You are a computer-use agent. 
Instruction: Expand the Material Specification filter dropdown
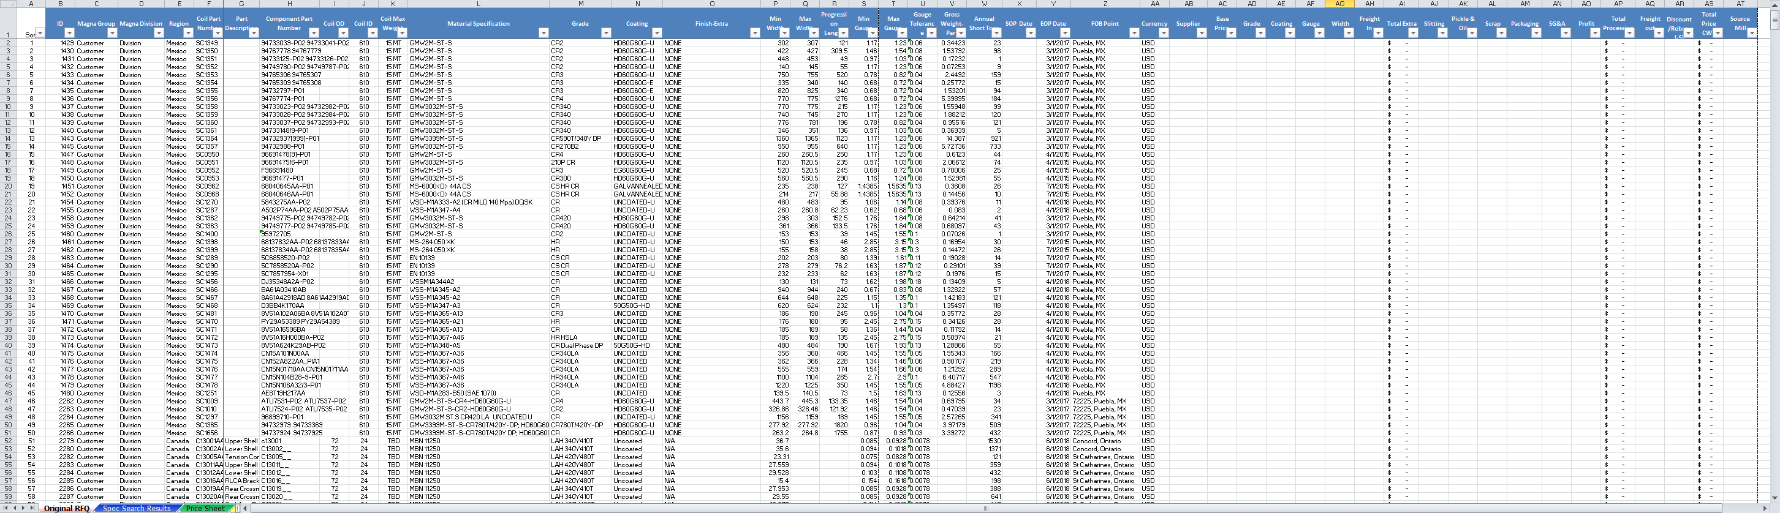[543, 33]
